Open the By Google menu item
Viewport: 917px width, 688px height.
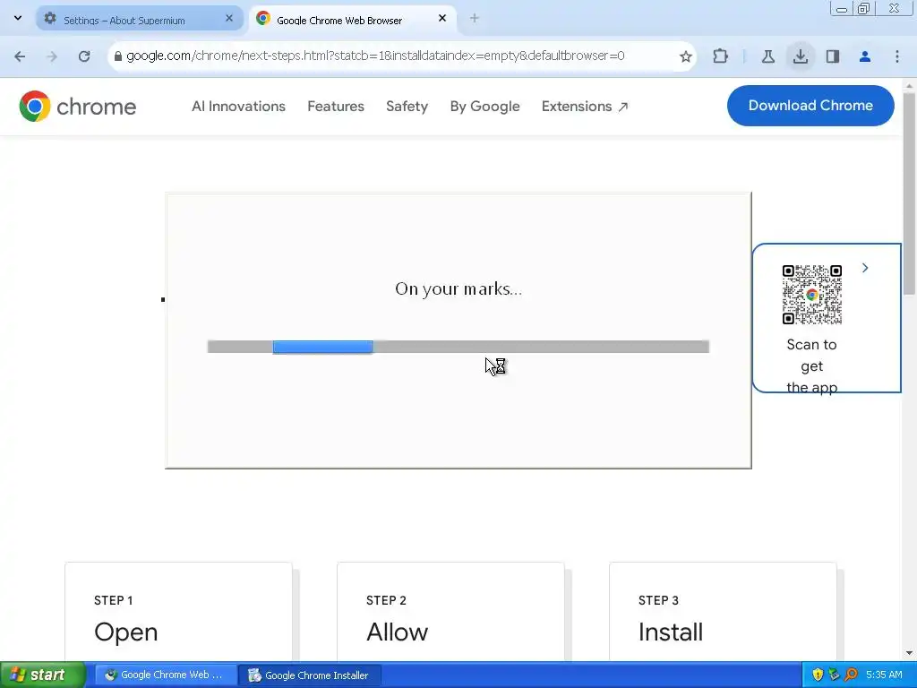pos(484,107)
